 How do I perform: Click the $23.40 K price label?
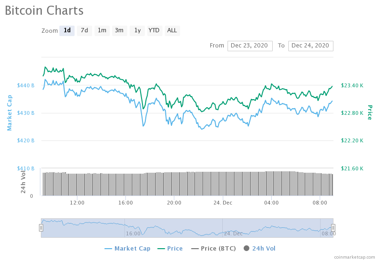[x=352, y=85]
